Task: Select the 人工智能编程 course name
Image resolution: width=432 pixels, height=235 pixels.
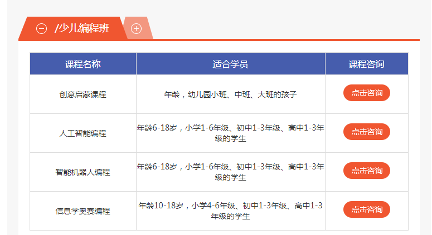Action: pos(82,133)
